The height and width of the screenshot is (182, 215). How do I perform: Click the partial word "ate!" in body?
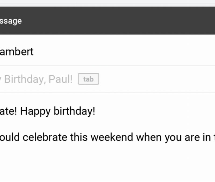click(9, 111)
